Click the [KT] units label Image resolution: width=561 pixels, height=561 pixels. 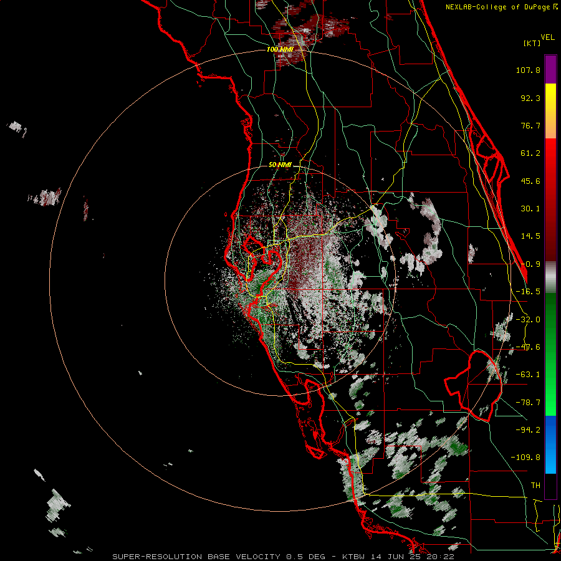[x=532, y=43]
